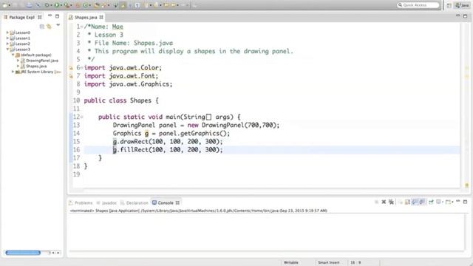
Task: Collapse the main method fold at line 12
Action: coord(82,117)
